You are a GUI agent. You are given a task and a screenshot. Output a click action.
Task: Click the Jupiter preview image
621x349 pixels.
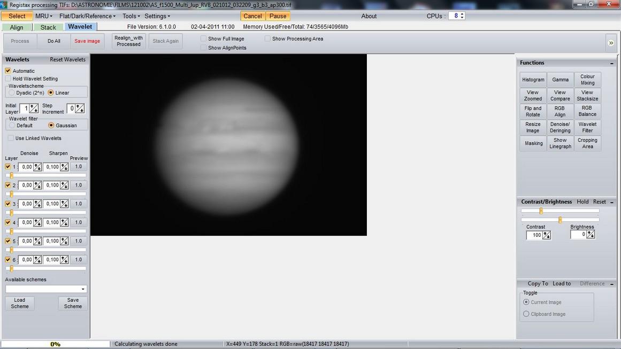(228, 145)
